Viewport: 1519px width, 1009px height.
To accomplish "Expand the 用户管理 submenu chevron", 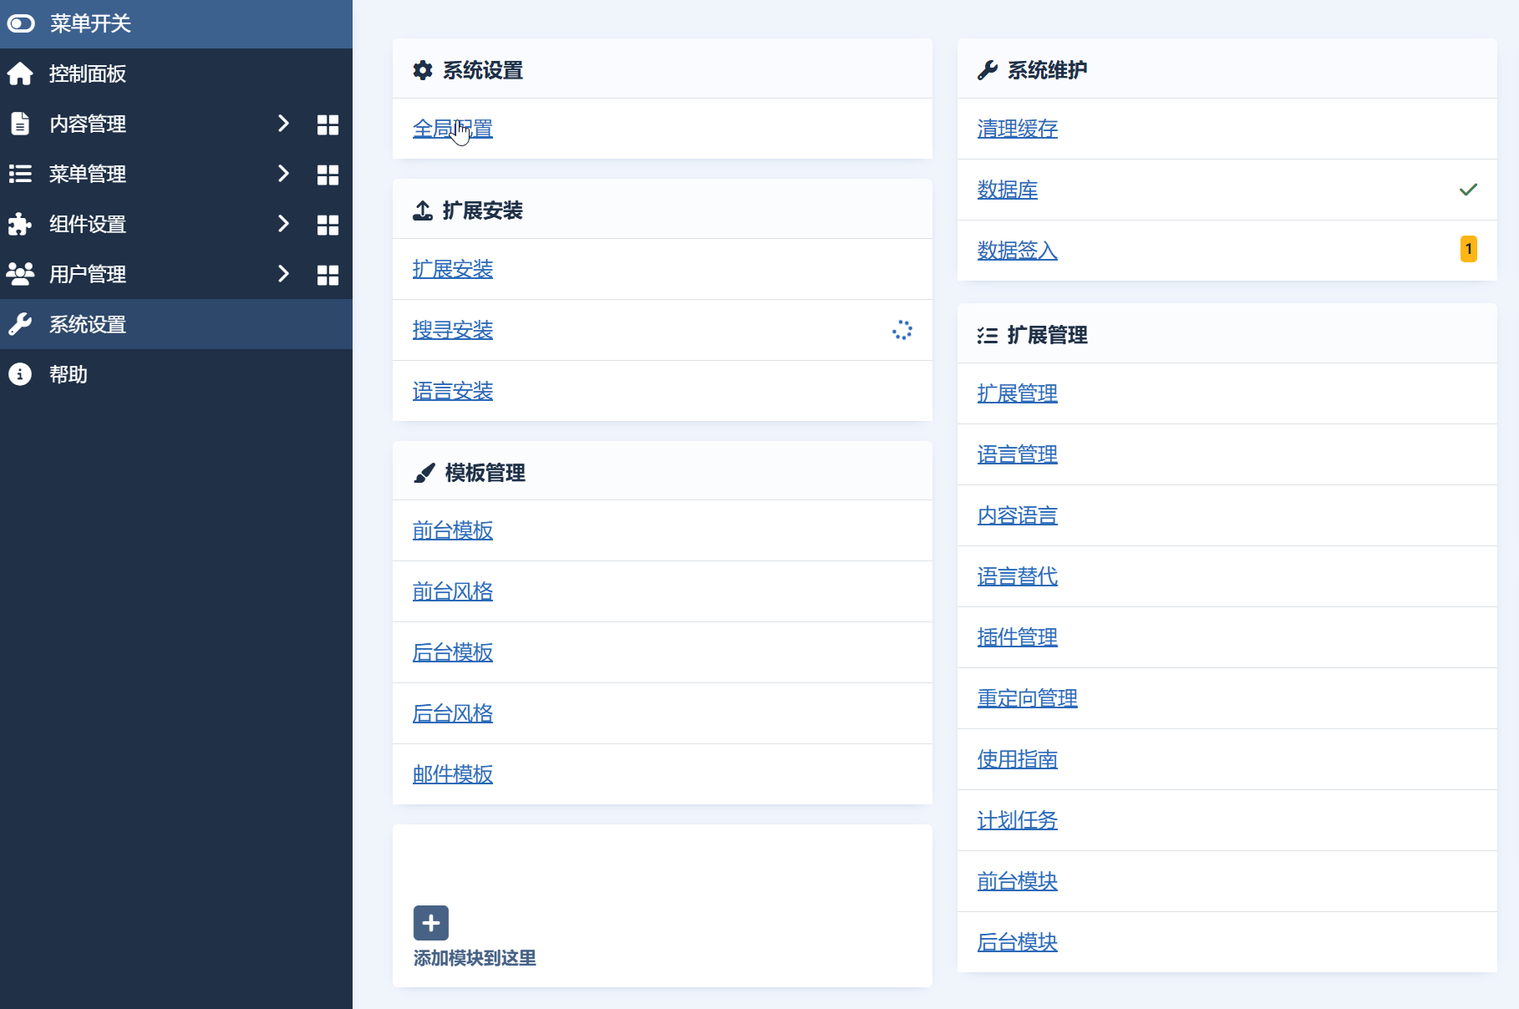I will [x=283, y=274].
